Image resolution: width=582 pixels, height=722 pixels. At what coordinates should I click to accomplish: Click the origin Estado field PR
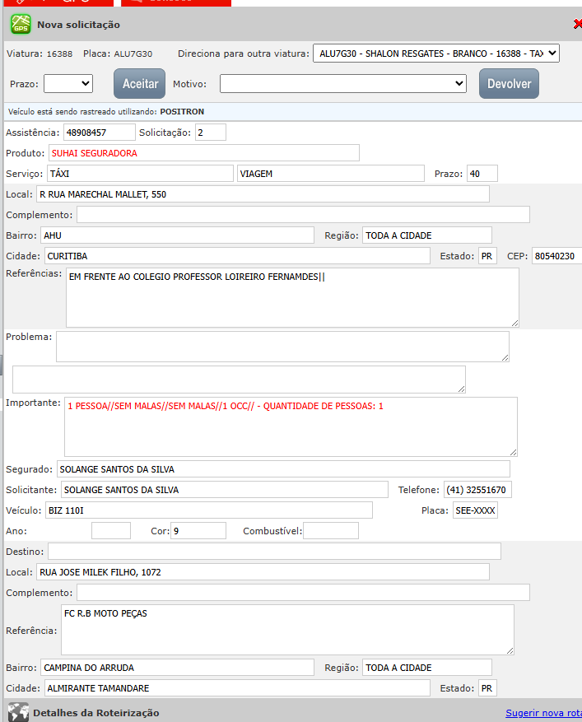[487, 256]
